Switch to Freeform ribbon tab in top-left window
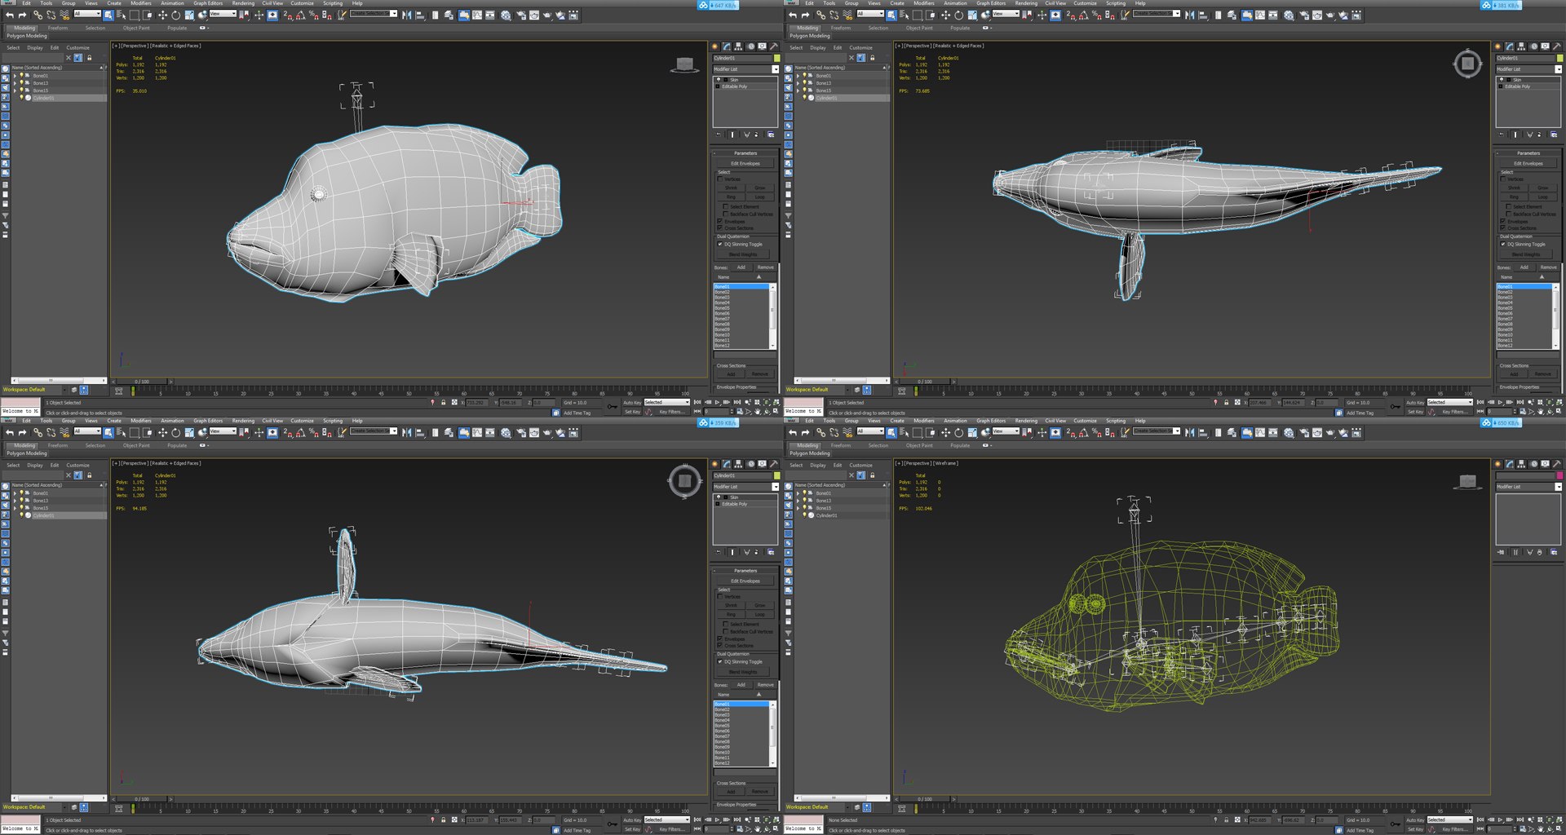1566x835 pixels. point(58,28)
